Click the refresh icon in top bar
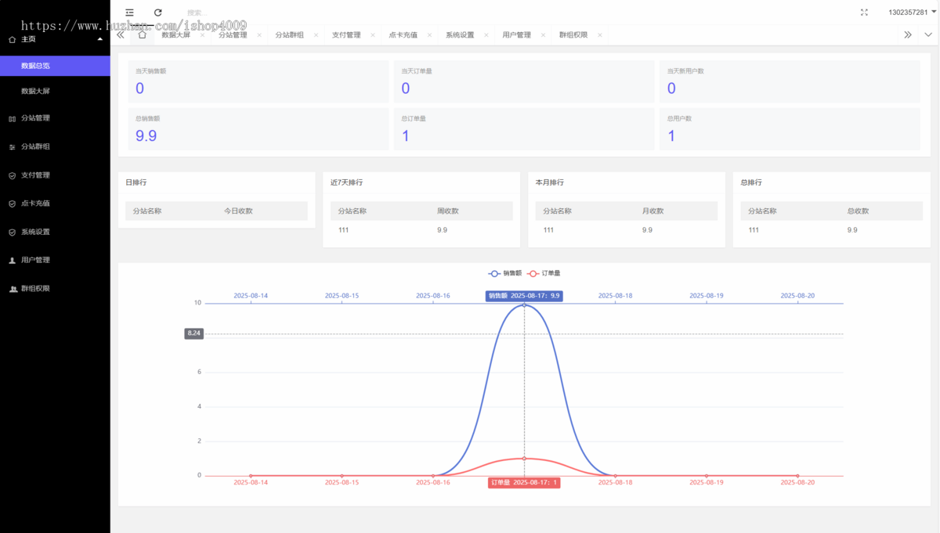Image resolution: width=940 pixels, height=533 pixels. click(x=158, y=13)
